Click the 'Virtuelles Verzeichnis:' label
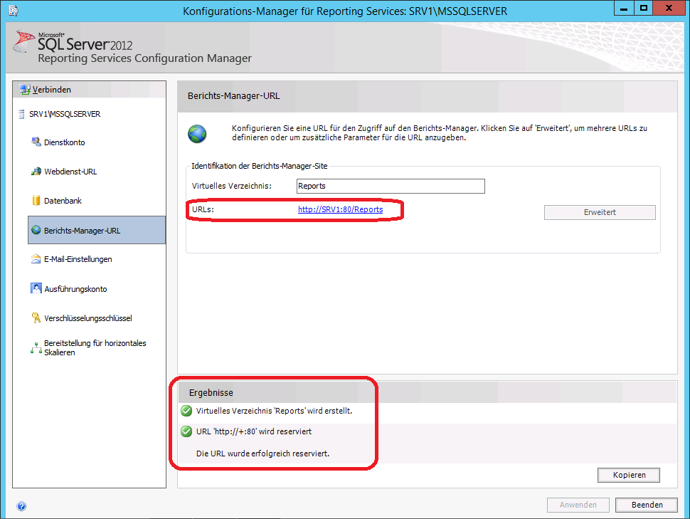The image size is (690, 519). pyautogui.click(x=231, y=186)
